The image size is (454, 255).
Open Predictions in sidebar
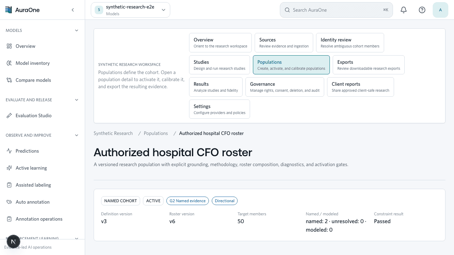click(x=42, y=151)
